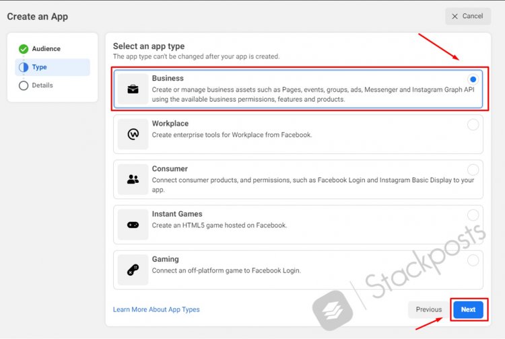Image resolution: width=505 pixels, height=339 pixels.
Task: Click the green Audience checkmark icon
Action: click(24, 49)
